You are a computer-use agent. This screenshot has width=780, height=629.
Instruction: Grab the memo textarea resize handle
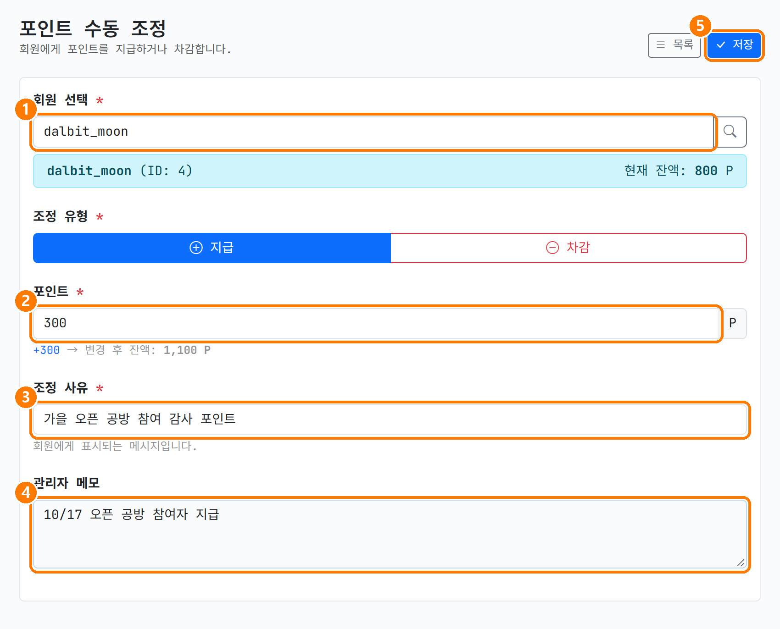pos(741,563)
